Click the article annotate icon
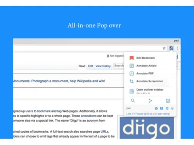This screenshot has height=145, width=194. pyautogui.click(x=132, y=66)
